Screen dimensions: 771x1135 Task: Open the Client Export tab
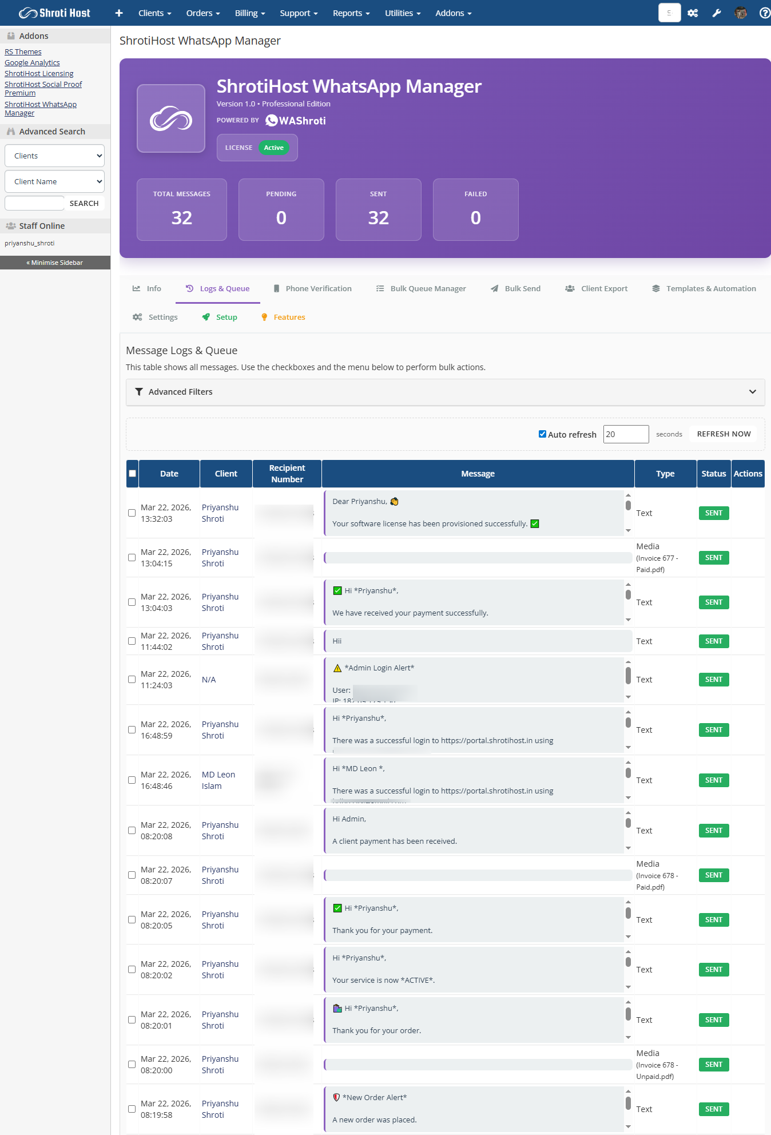tap(596, 288)
